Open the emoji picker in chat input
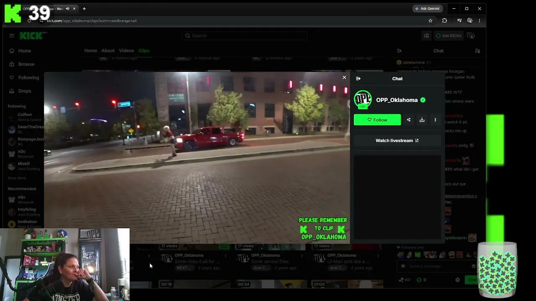Viewport: 536px width, 301px height. click(x=474, y=266)
